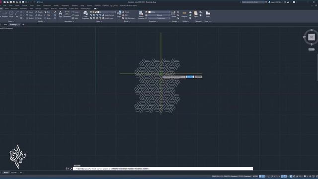Expand the Annotation panel
318x179 pixels.
point(69,21)
